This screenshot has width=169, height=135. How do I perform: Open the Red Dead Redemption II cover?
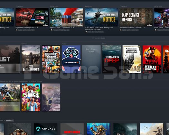[x=152, y=59]
